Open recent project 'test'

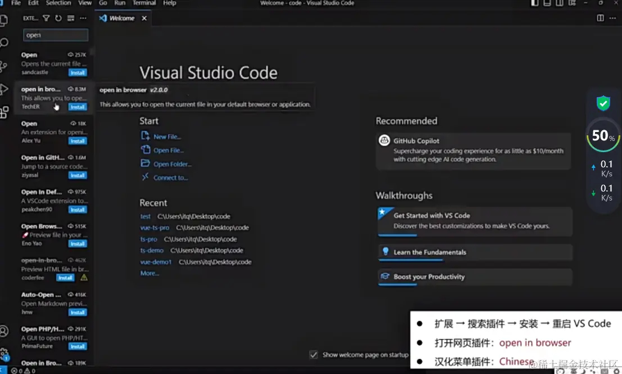click(145, 217)
